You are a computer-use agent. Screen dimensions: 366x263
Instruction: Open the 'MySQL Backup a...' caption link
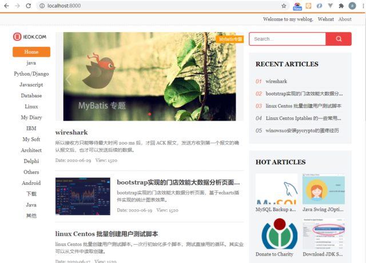pos(276,210)
